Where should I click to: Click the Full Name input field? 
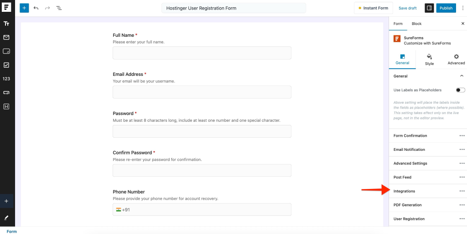point(202,53)
